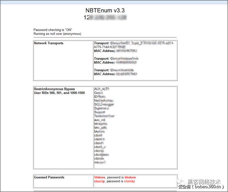
Task: Click the RestrictAnonymous Bypass heading
Action: [55, 89]
